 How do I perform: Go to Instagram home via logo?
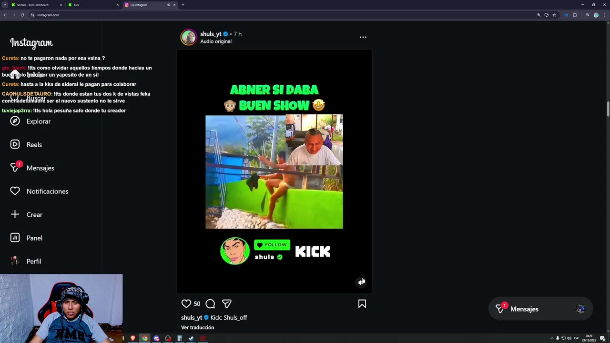(31, 43)
